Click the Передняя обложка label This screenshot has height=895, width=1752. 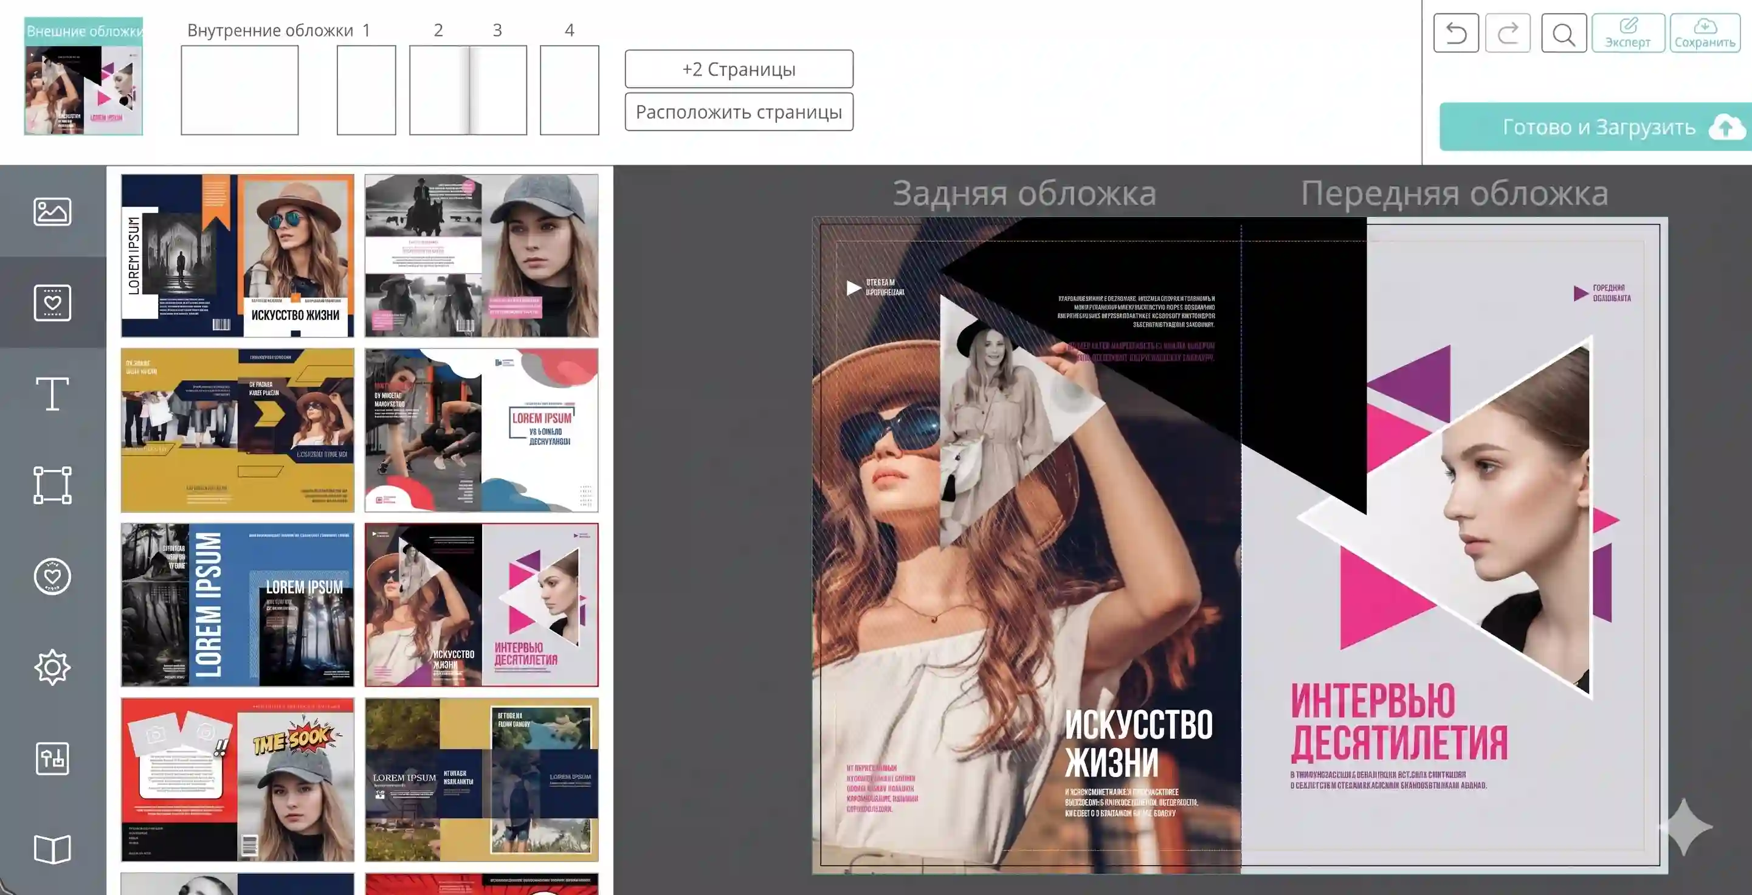coord(1455,193)
